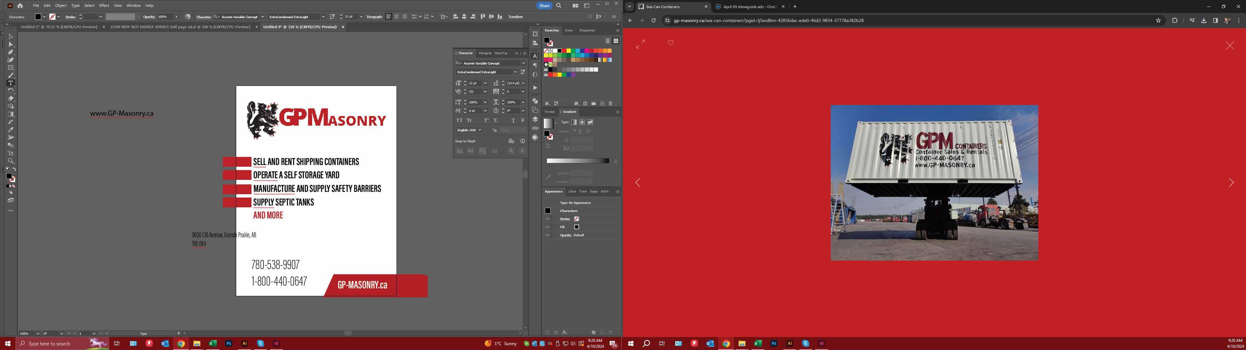Image resolution: width=1246 pixels, height=350 pixels.
Task: Select the Eyedropper tool
Action: point(11,130)
